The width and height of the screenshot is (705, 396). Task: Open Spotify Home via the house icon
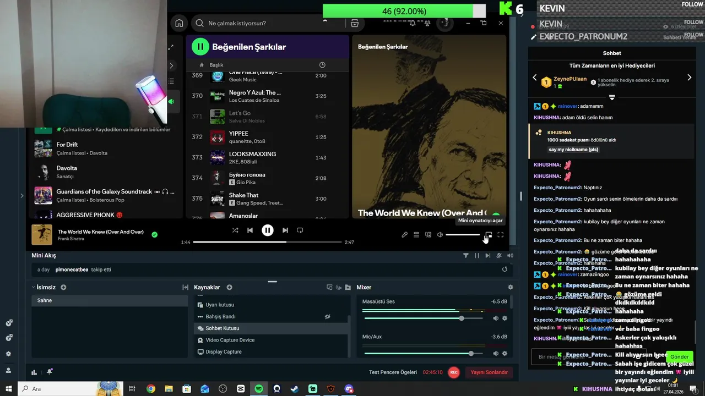[x=179, y=23]
